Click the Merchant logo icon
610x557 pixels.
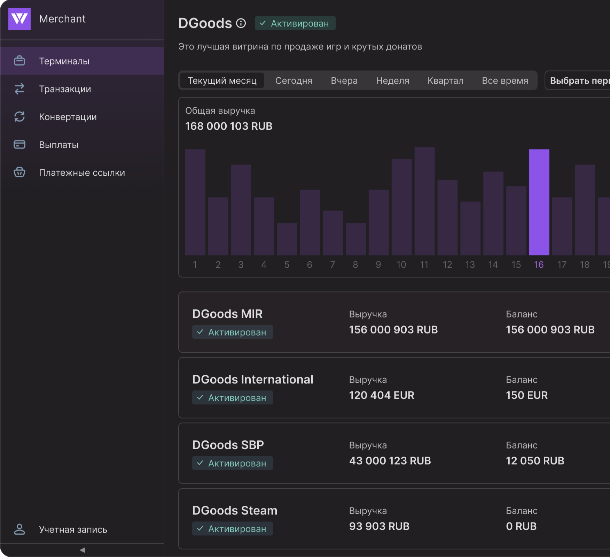coord(19,19)
